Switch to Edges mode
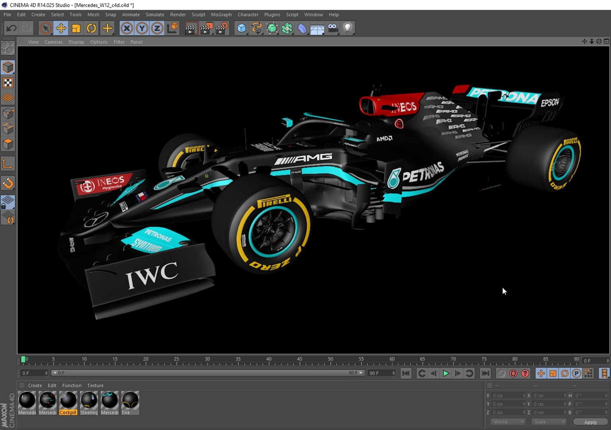611x430 pixels. (x=8, y=129)
